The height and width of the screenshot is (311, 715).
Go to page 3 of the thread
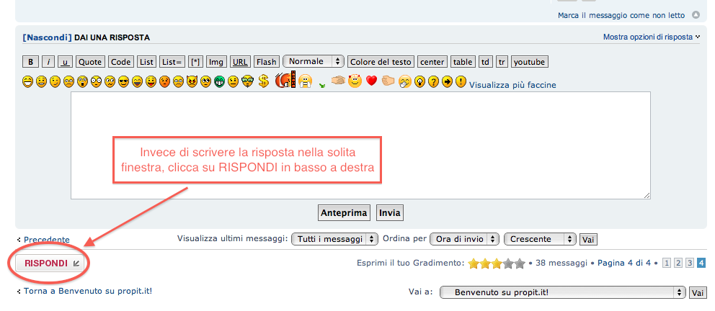click(x=689, y=263)
